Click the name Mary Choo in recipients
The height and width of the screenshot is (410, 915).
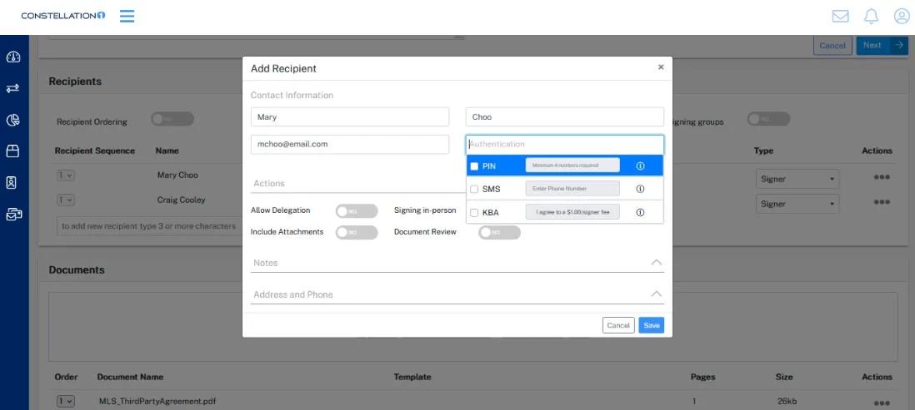coord(177,175)
